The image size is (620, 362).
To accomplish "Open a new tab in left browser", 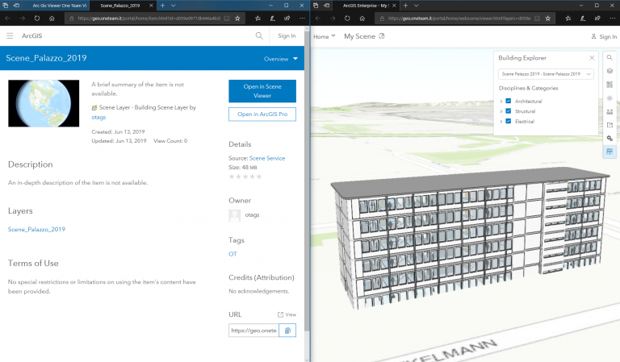I will [x=162, y=6].
